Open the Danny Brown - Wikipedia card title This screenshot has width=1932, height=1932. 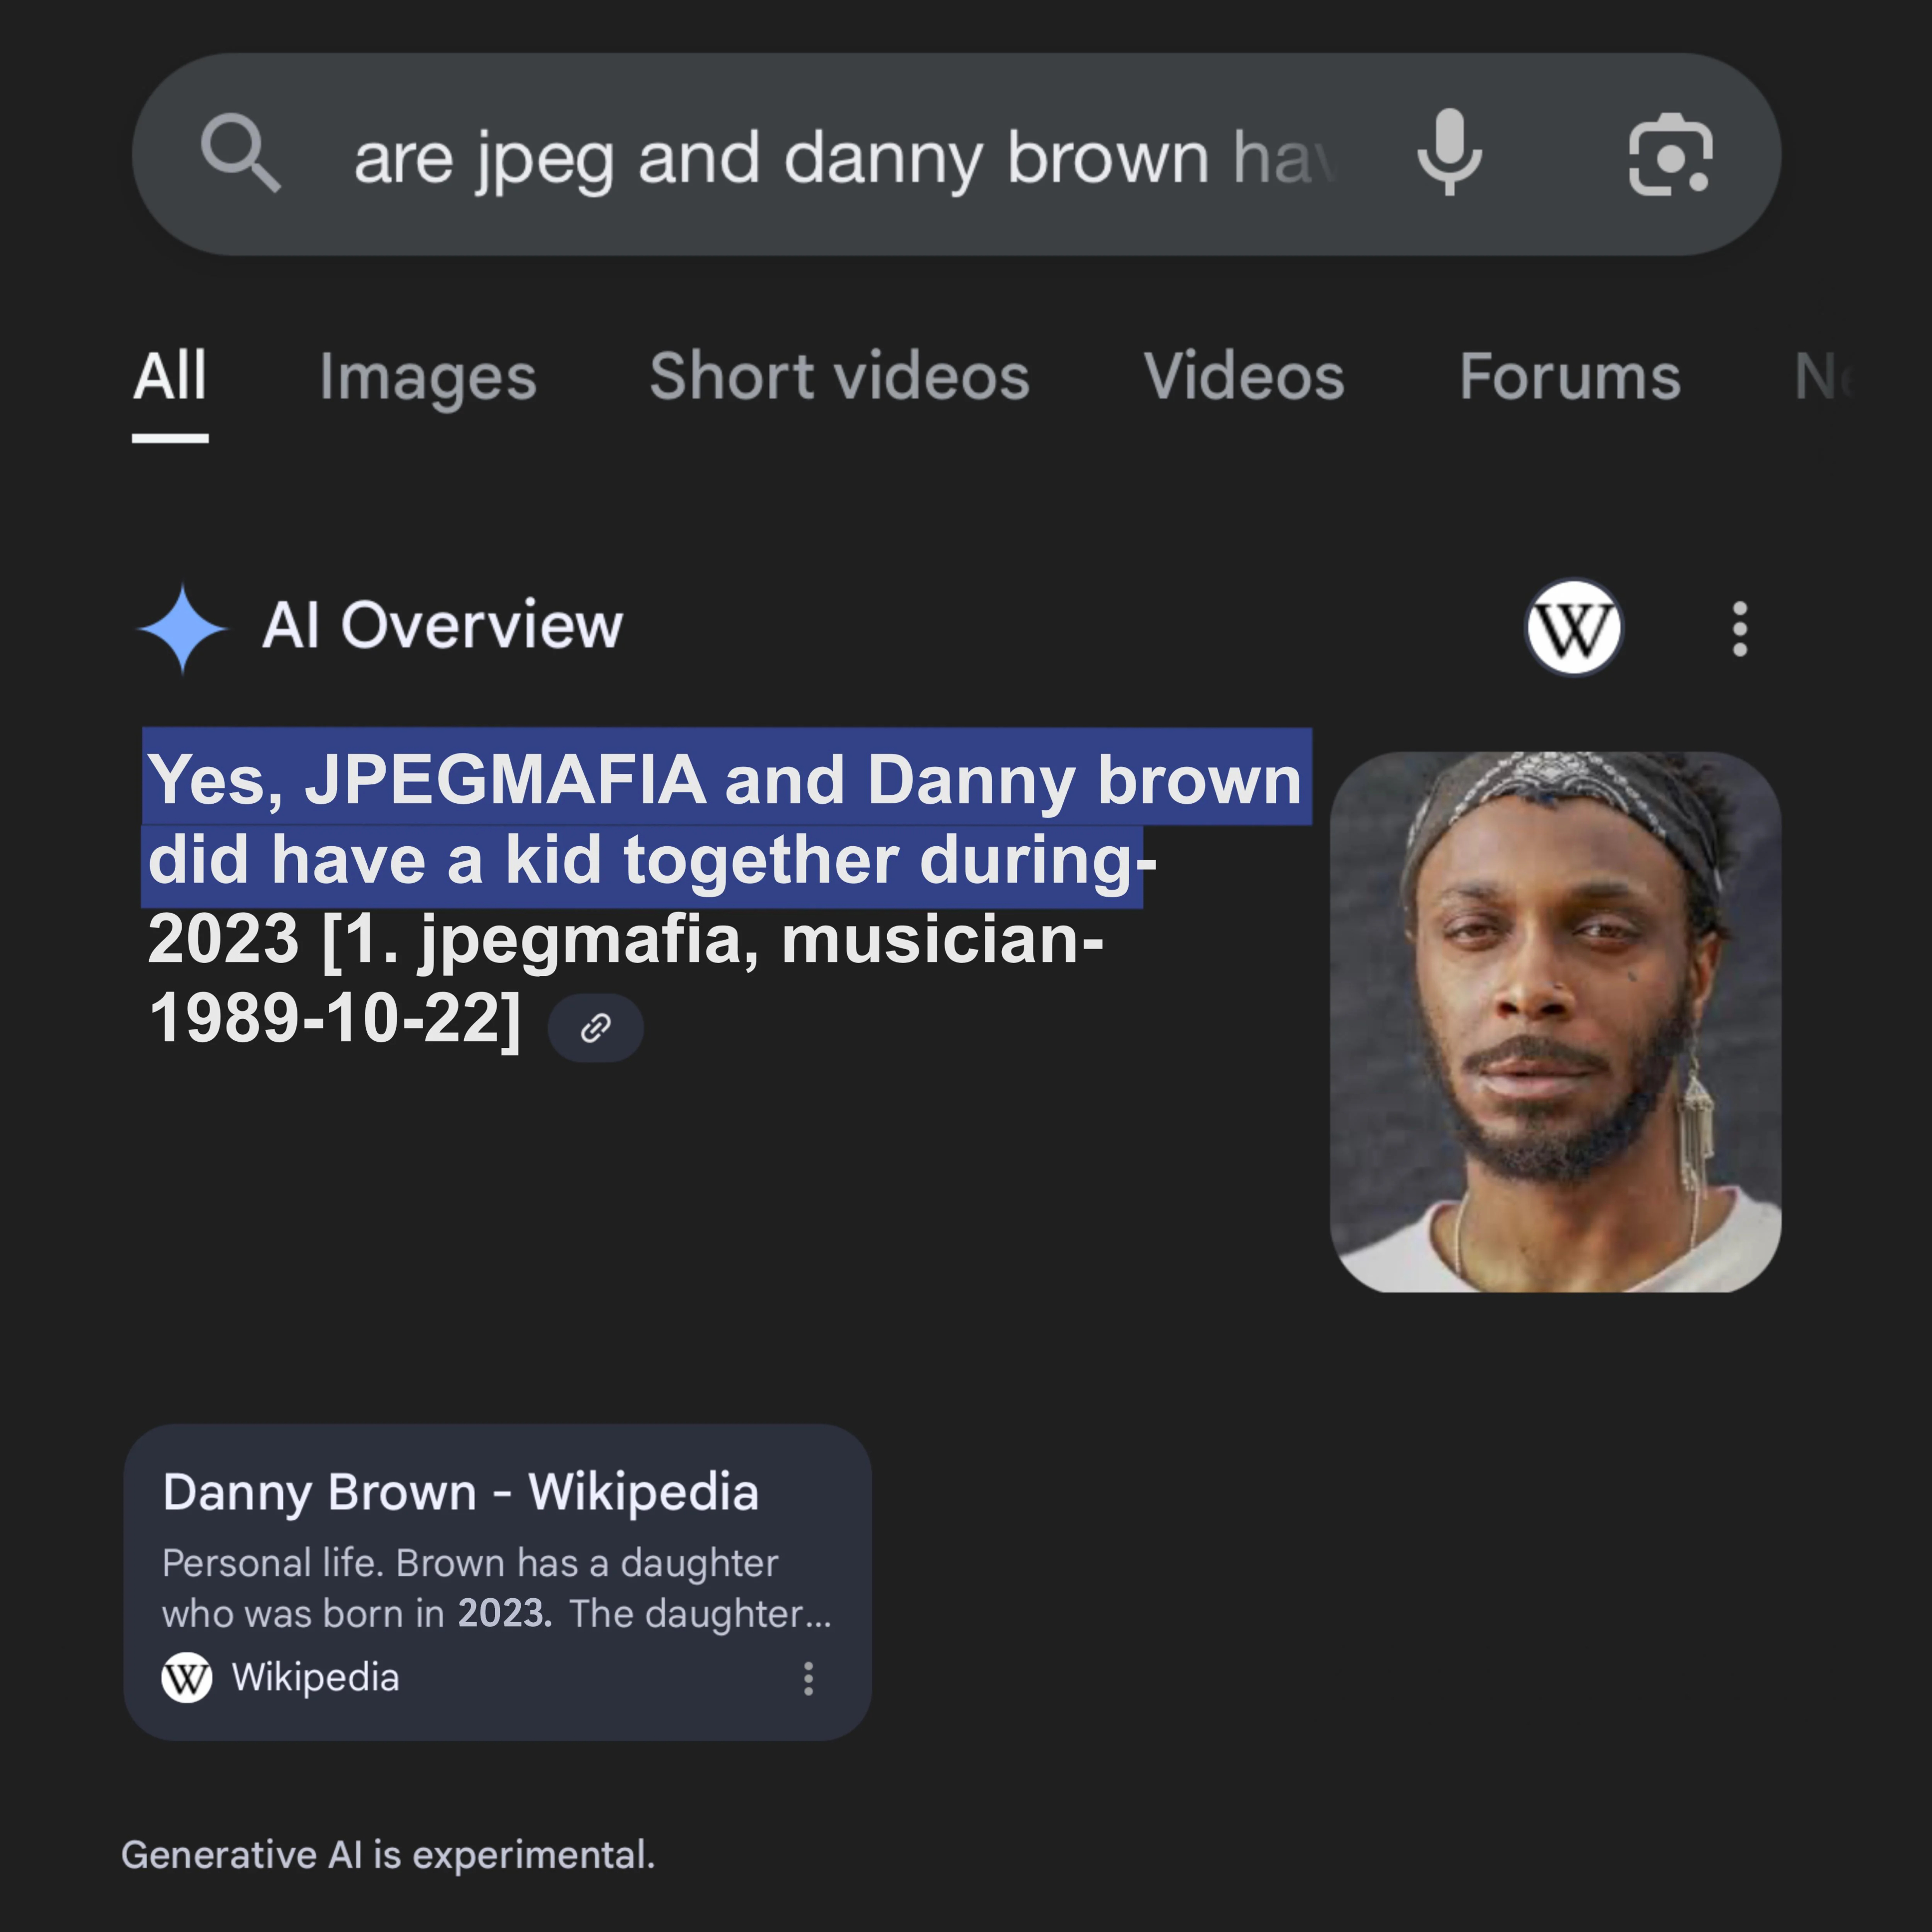point(461,1492)
